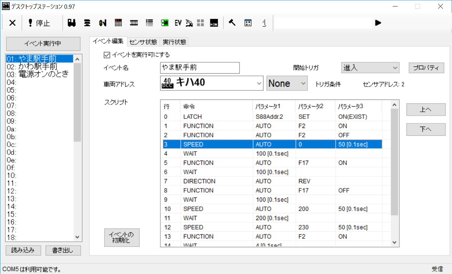452x274 pixels.
Task: Open the 車両アドレス キハ40 dropdown
Action: click(212, 83)
